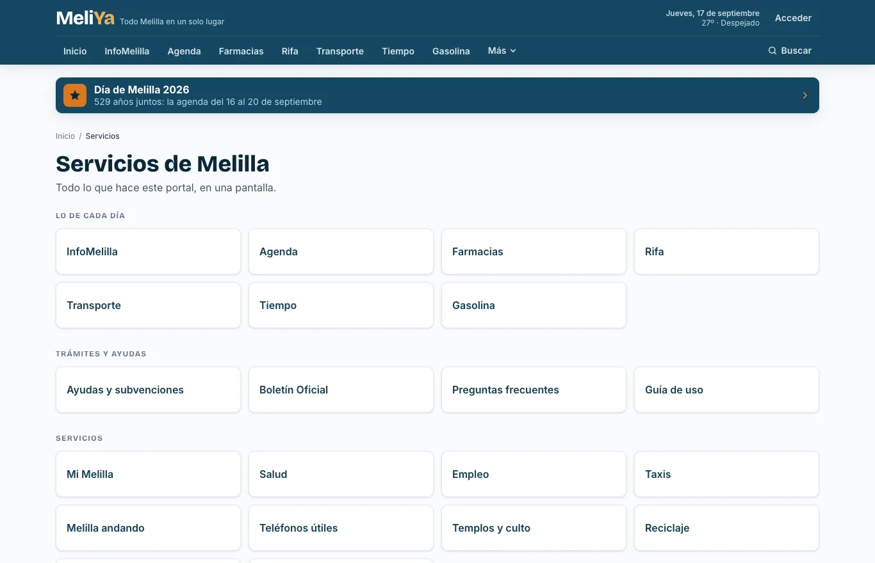
Task: Open Agenda in the top navigation
Action: pyautogui.click(x=184, y=51)
